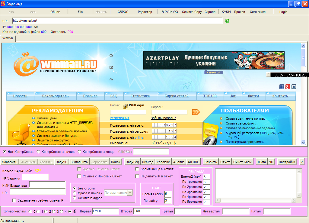The height and width of the screenshot is (223, 309).
Task: Click the report box horizontal scrollbar right arrow
Action: tap(294, 200)
